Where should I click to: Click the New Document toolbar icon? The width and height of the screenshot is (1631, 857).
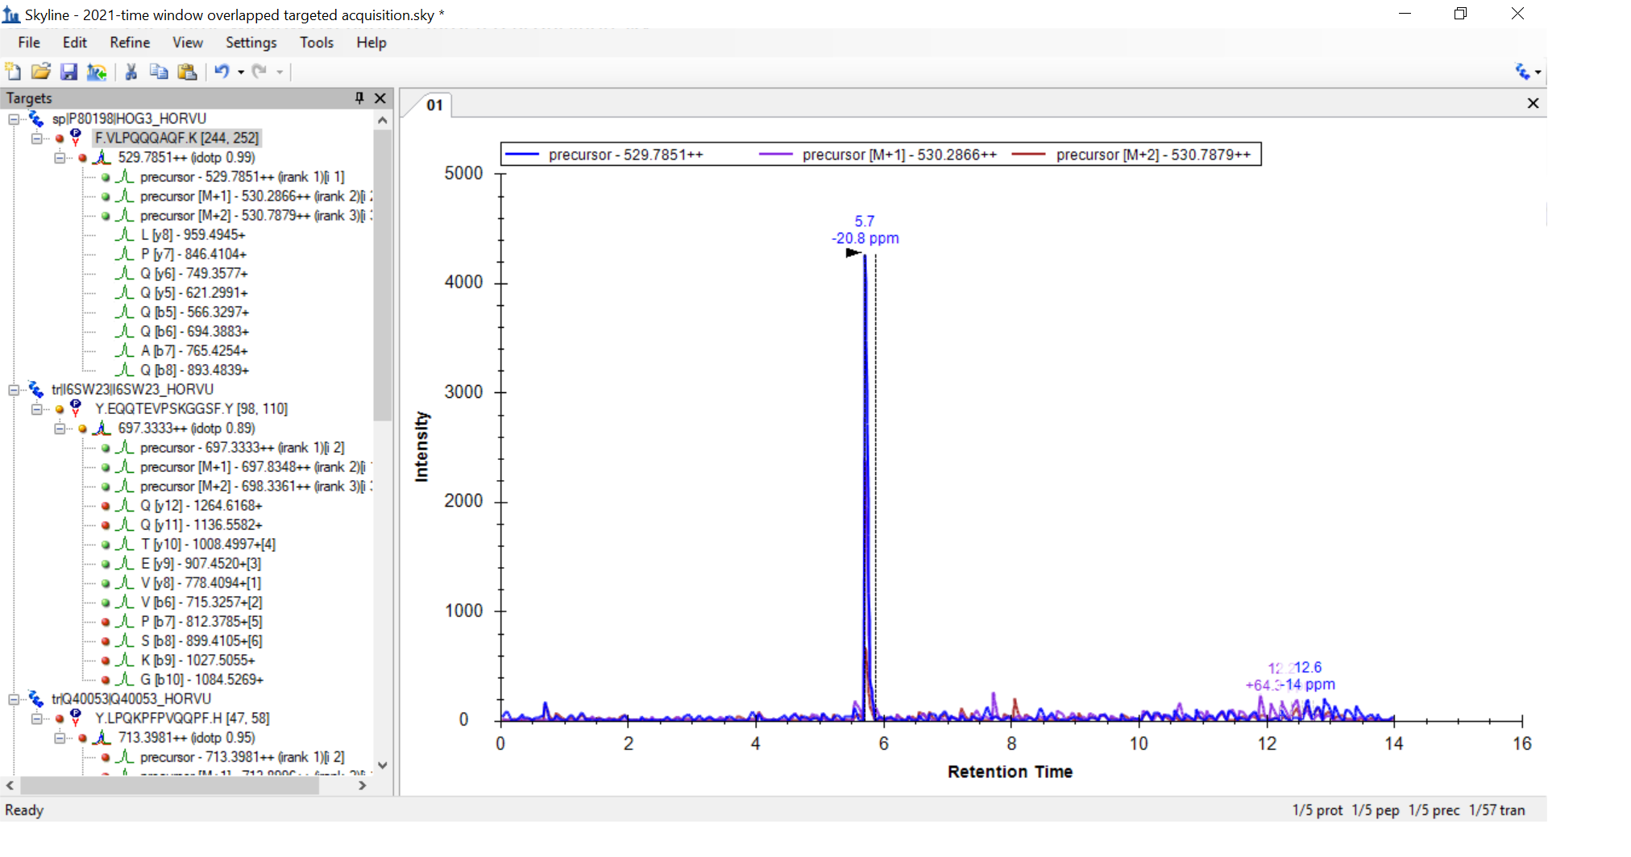[x=13, y=72]
